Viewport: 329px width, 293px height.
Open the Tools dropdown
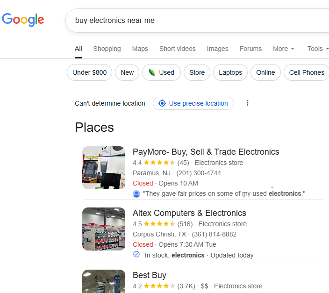coord(318,49)
